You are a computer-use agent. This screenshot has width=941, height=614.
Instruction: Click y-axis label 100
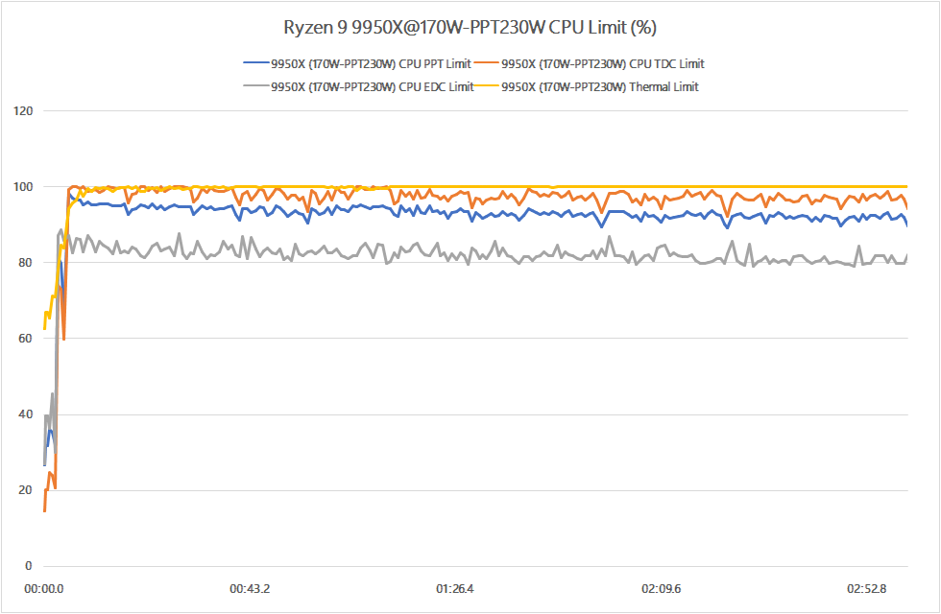(23, 187)
